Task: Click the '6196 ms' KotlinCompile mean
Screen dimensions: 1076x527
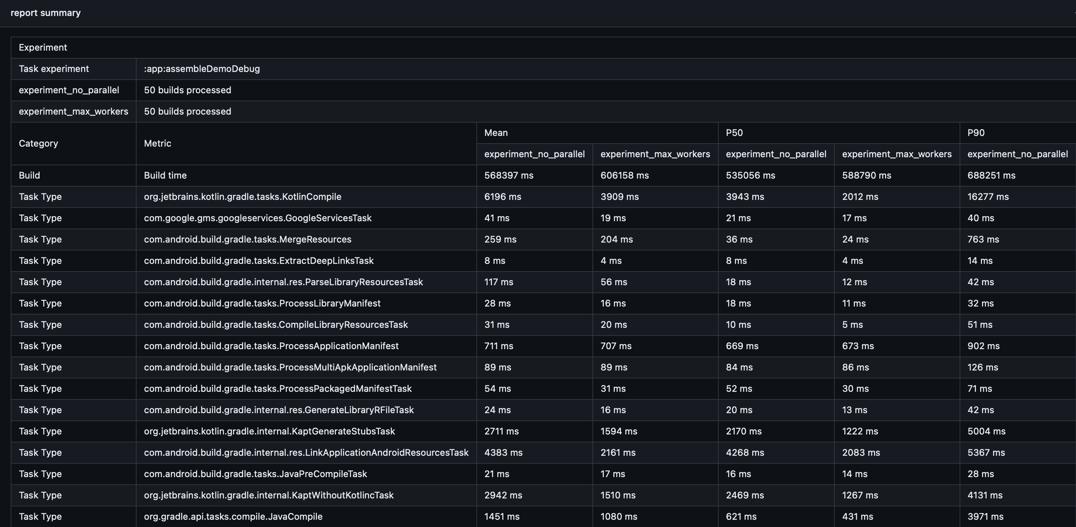Action: 503,197
